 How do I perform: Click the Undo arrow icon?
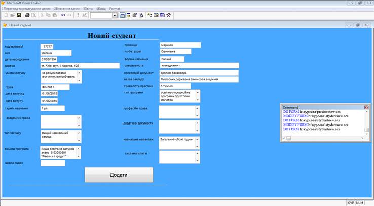(63, 16)
